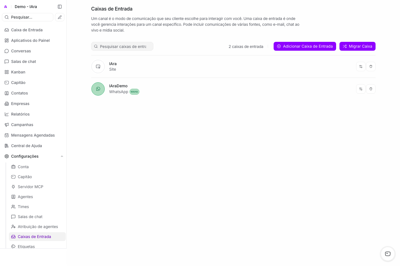Delete the IAra Site inbox
This screenshot has height=266, width=400.
pyautogui.click(x=371, y=66)
